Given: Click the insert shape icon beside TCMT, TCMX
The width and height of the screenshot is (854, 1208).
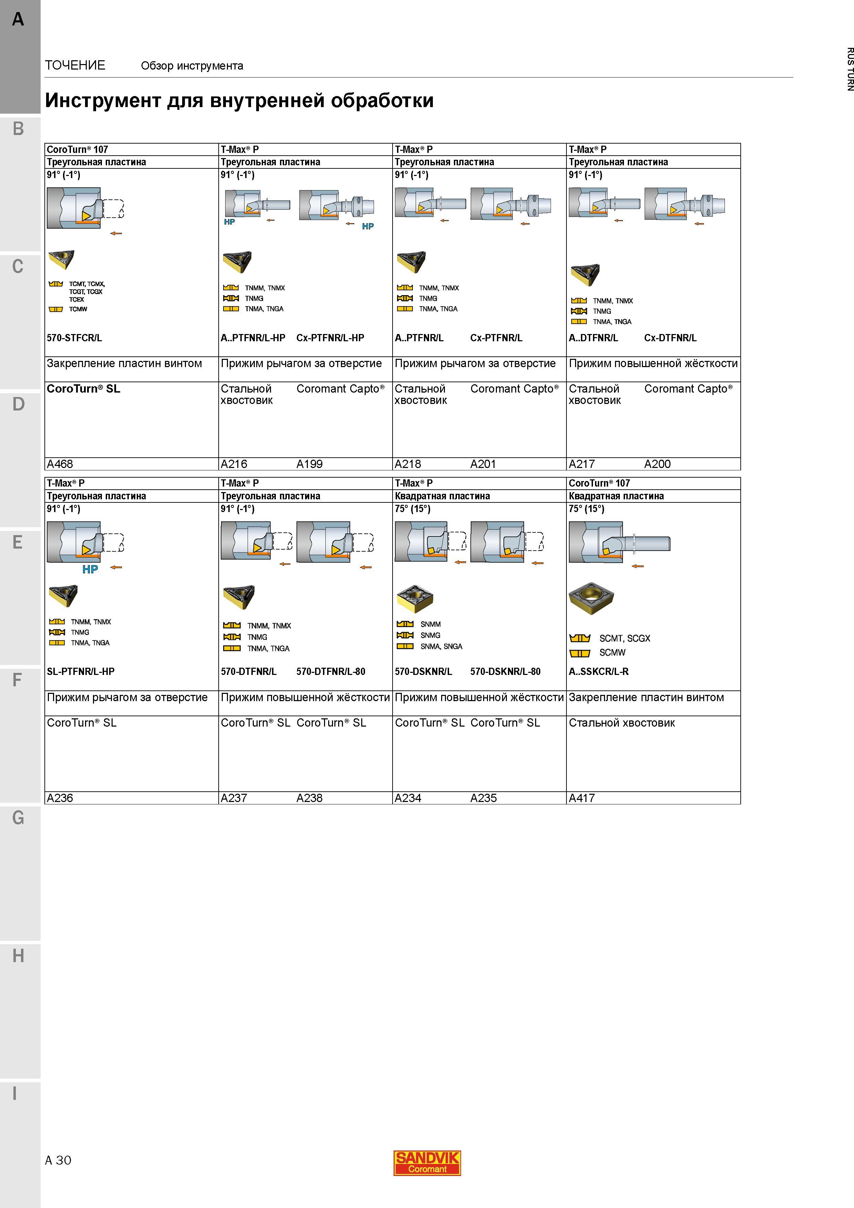Looking at the screenshot, I should (56, 284).
